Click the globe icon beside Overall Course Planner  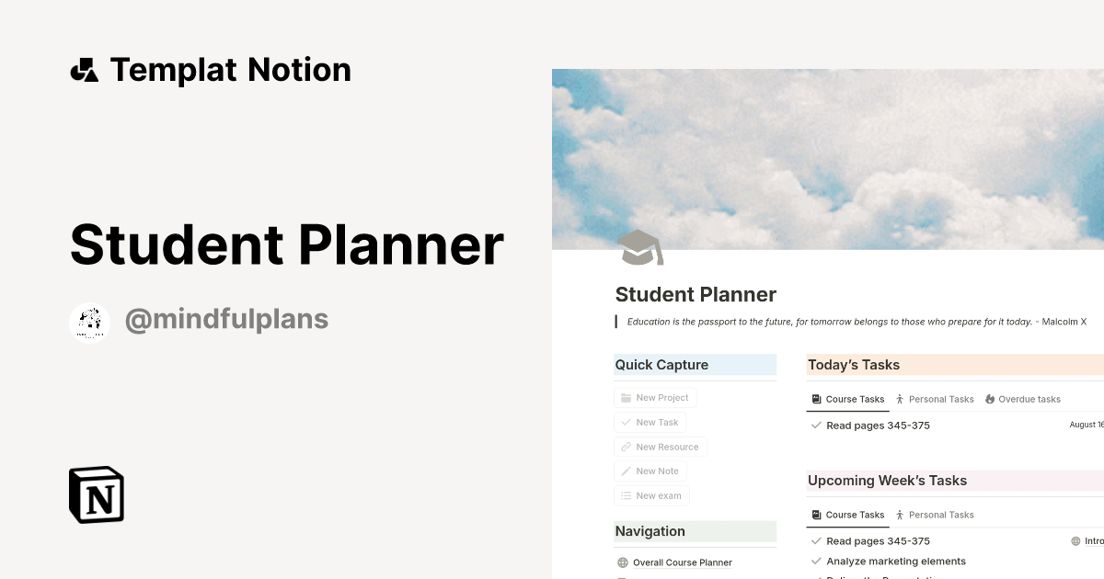(x=623, y=562)
